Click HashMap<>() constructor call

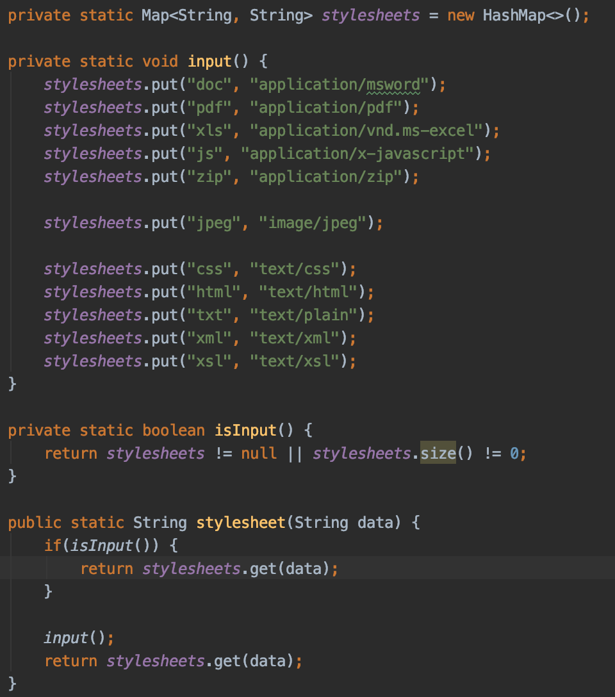pyautogui.click(x=532, y=15)
